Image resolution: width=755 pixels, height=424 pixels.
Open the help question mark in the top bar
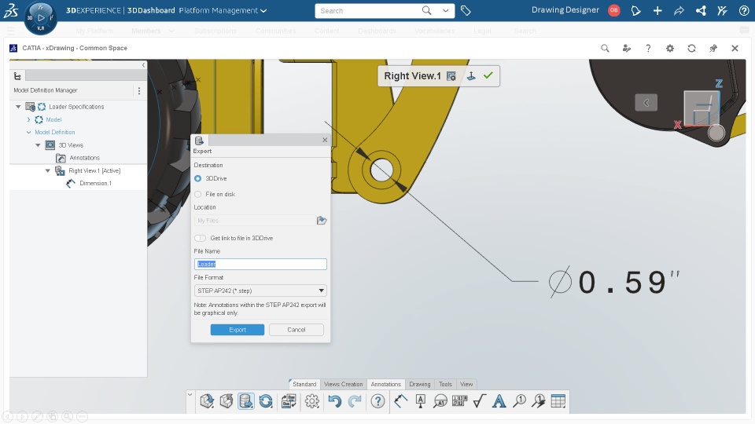744,10
